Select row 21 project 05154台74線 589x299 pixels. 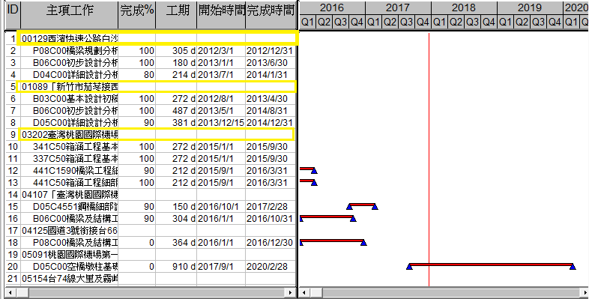coord(70,279)
